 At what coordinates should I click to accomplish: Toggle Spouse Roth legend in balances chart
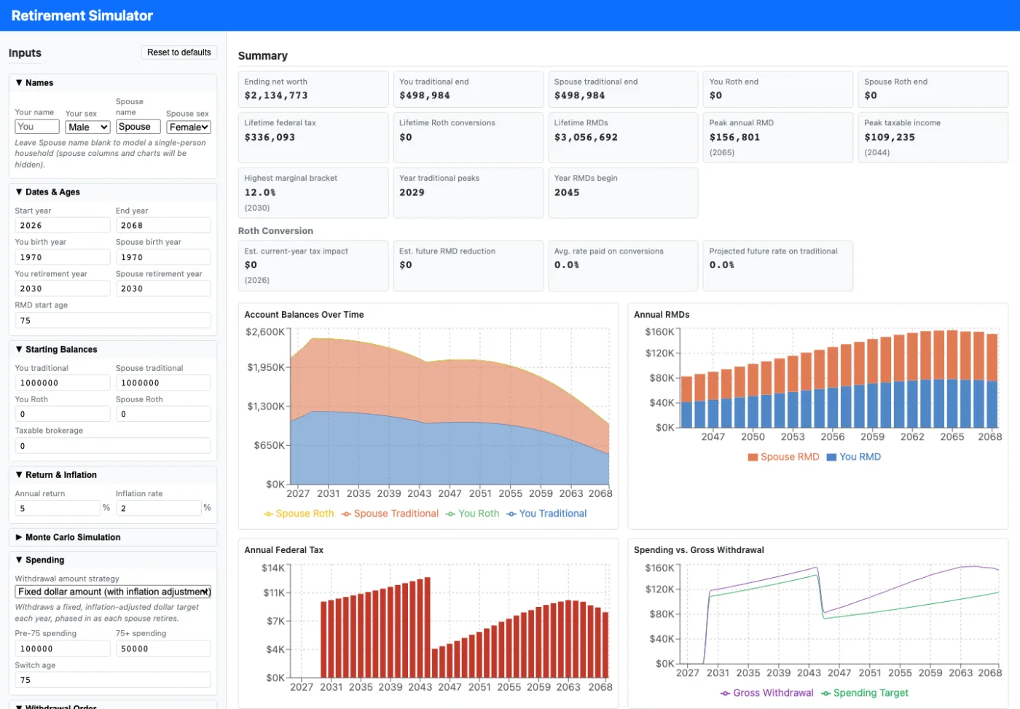299,514
